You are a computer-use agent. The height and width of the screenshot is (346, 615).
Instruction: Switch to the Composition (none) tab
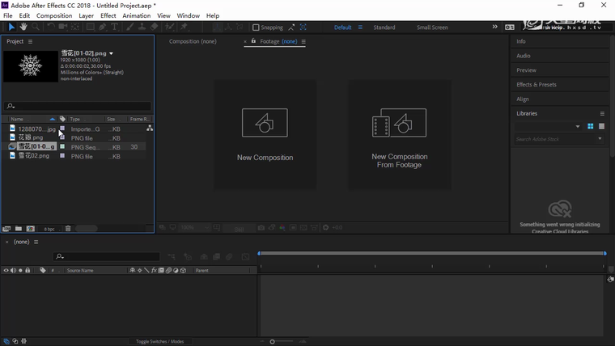coord(193,41)
